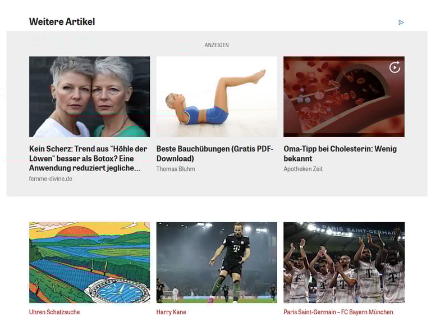Open the Harry Kane football photo
The width and height of the screenshot is (431, 316).
[217, 263]
